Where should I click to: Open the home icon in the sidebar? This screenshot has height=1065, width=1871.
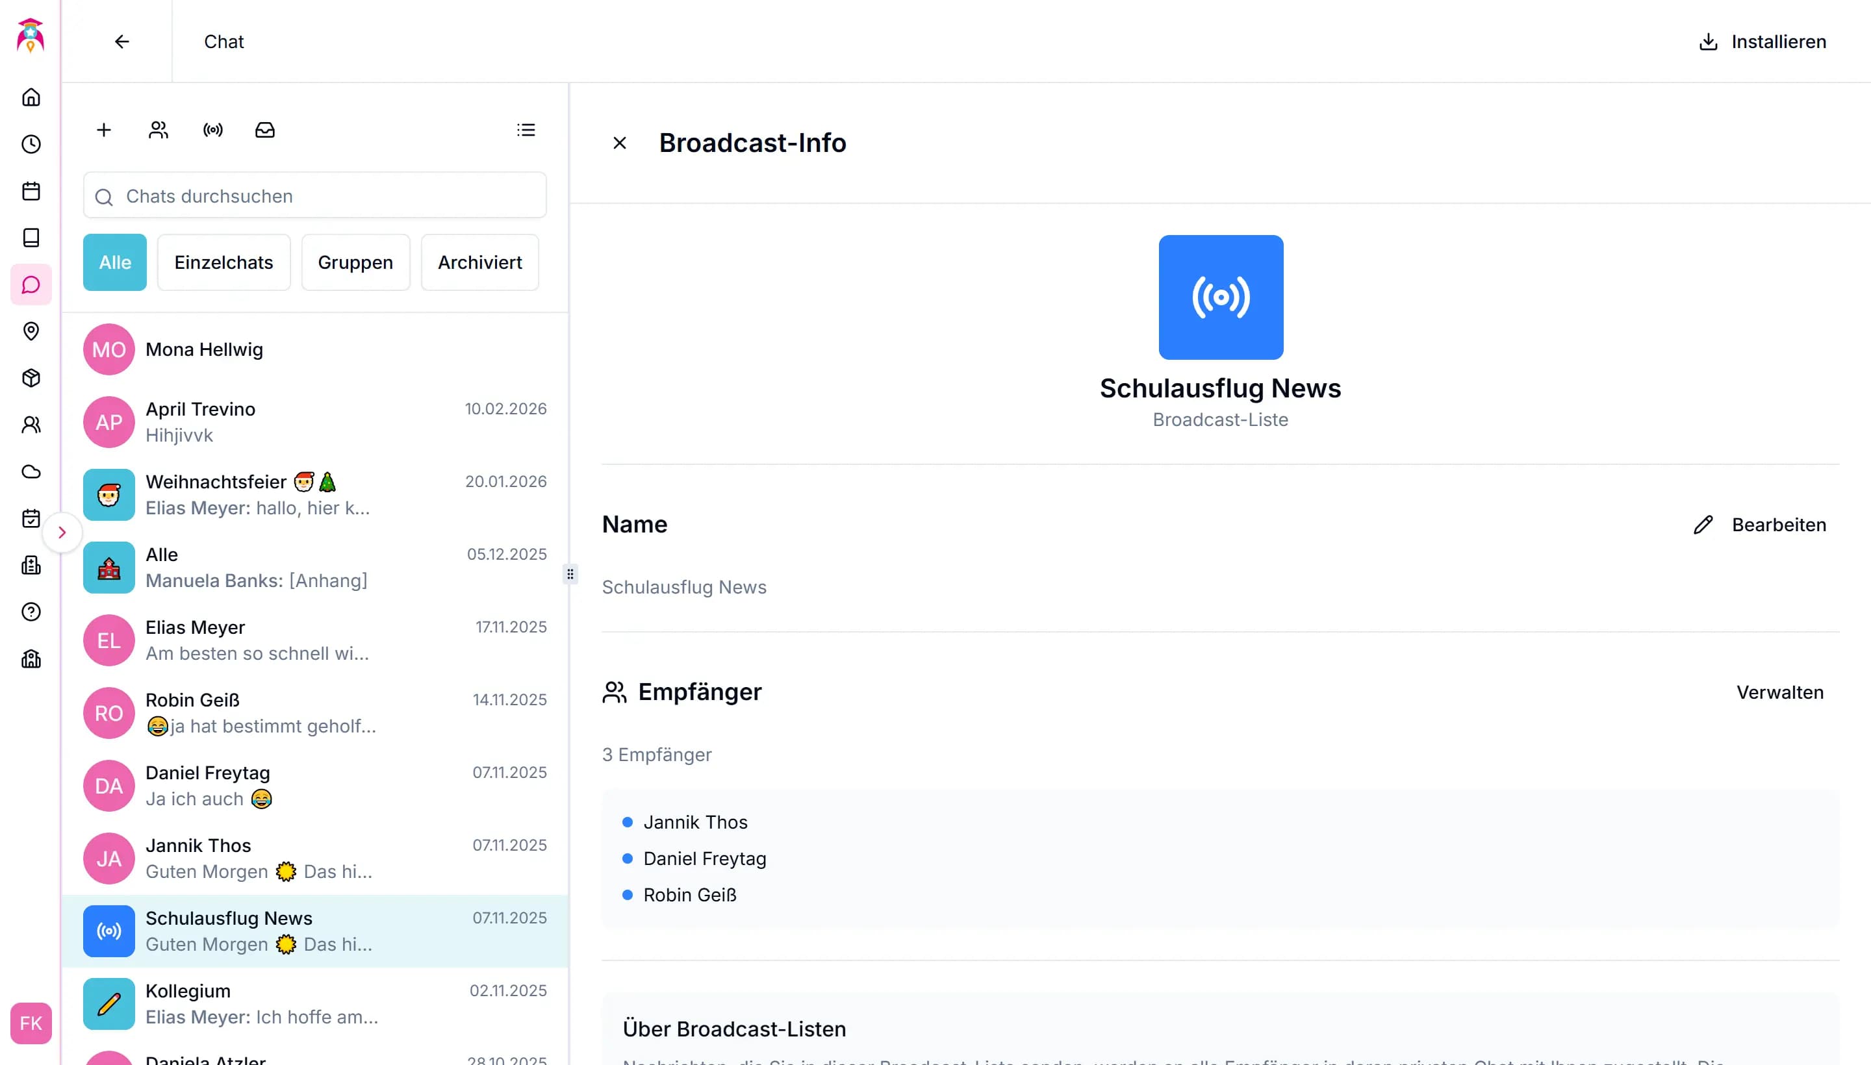[x=31, y=97]
